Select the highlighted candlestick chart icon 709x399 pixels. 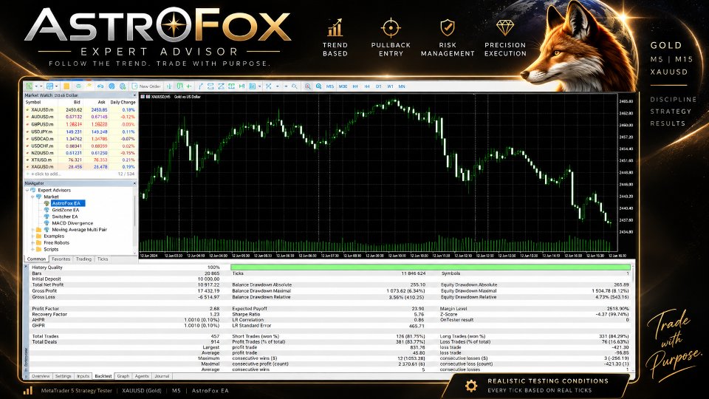(179, 86)
